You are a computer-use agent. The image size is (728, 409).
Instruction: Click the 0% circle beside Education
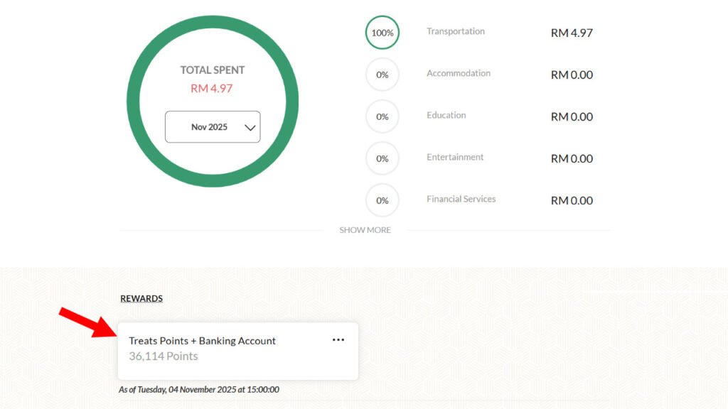pyautogui.click(x=382, y=116)
